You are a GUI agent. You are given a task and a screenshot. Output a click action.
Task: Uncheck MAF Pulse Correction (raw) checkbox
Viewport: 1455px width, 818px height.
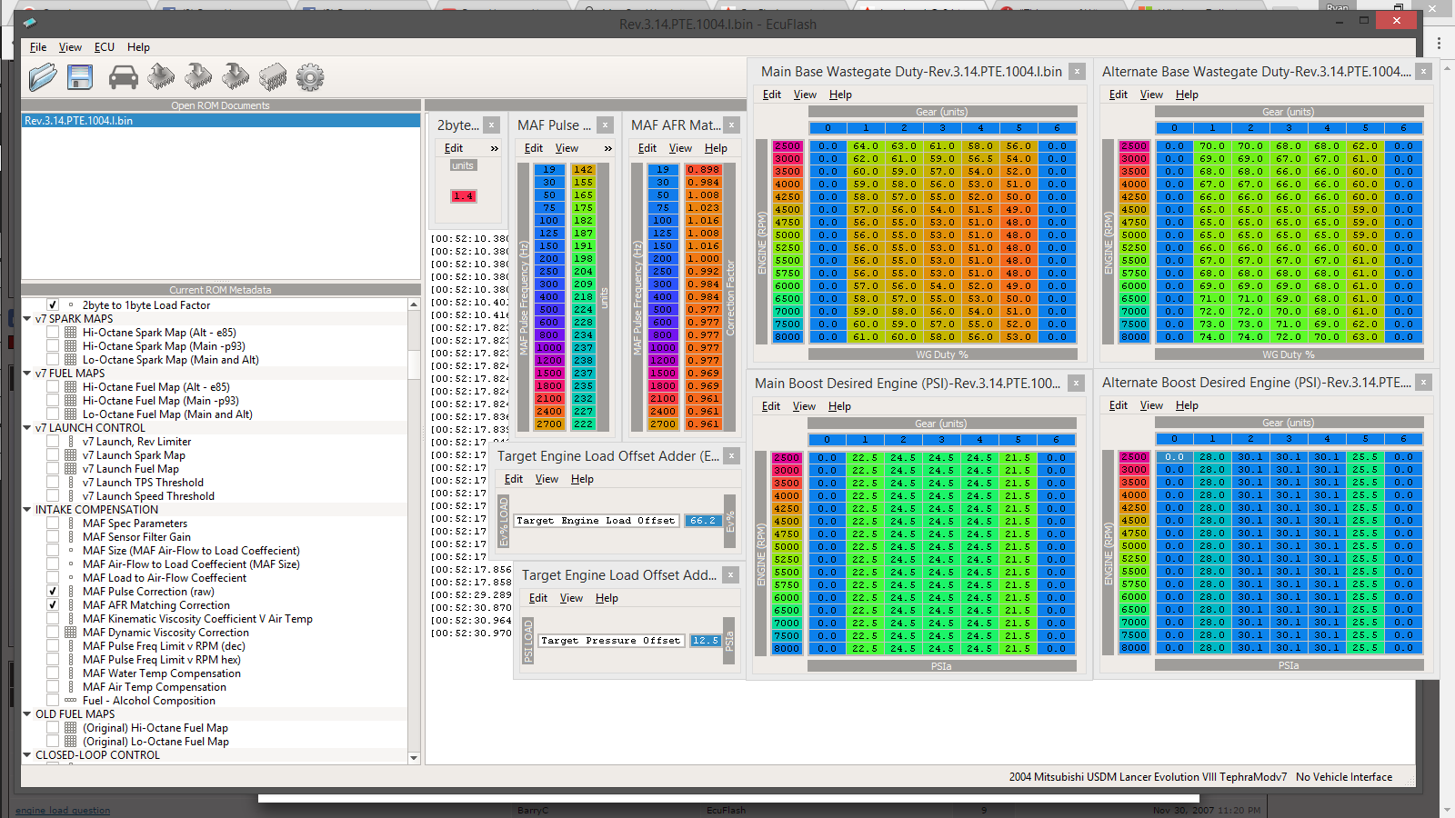coord(53,592)
